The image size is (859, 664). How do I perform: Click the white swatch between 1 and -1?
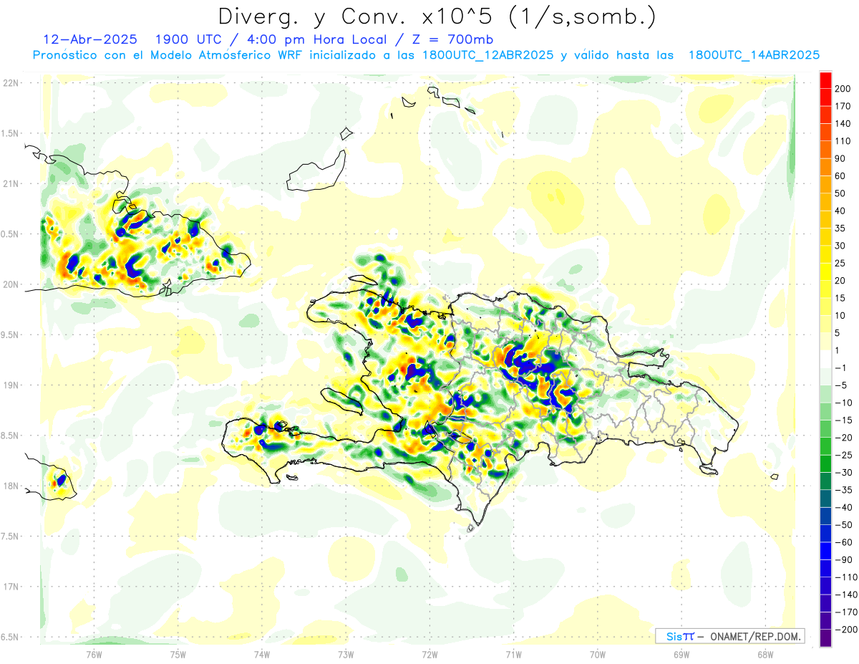[825, 359]
